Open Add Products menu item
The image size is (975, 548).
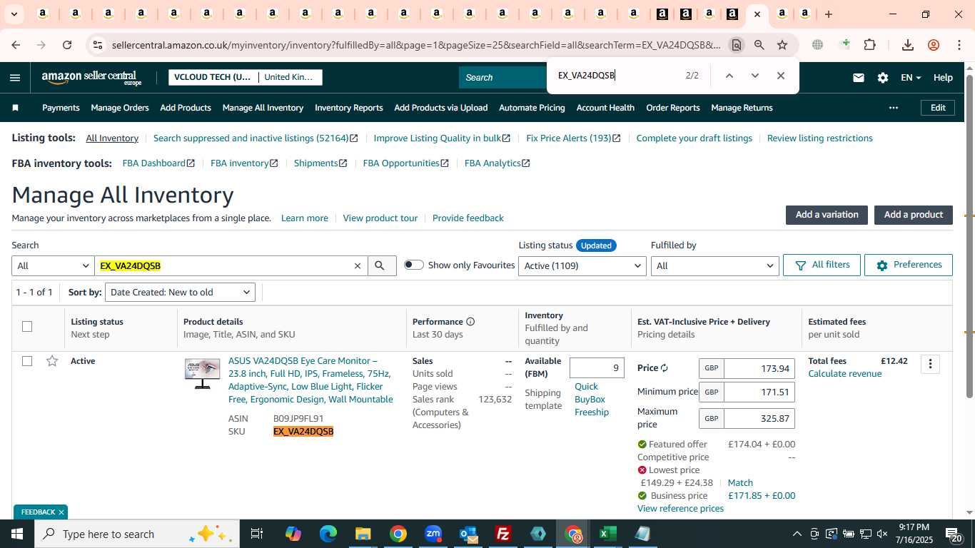tap(186, 108)
